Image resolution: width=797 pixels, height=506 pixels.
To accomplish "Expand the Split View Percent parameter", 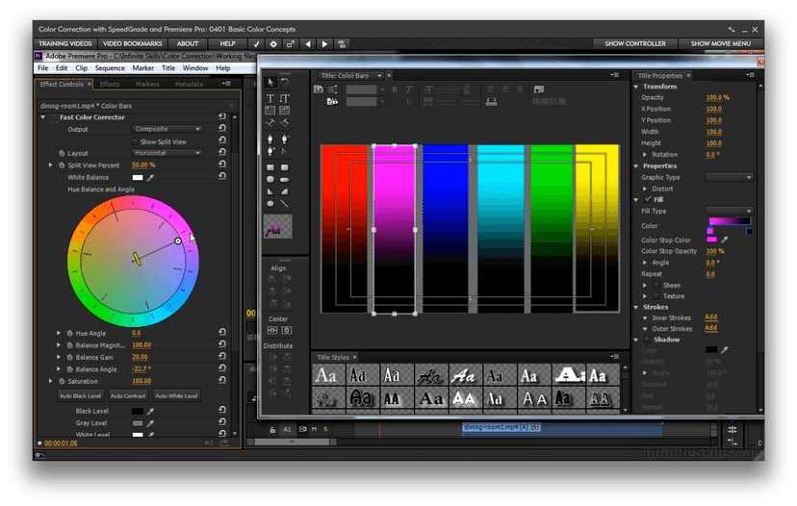I will (50, 165).
